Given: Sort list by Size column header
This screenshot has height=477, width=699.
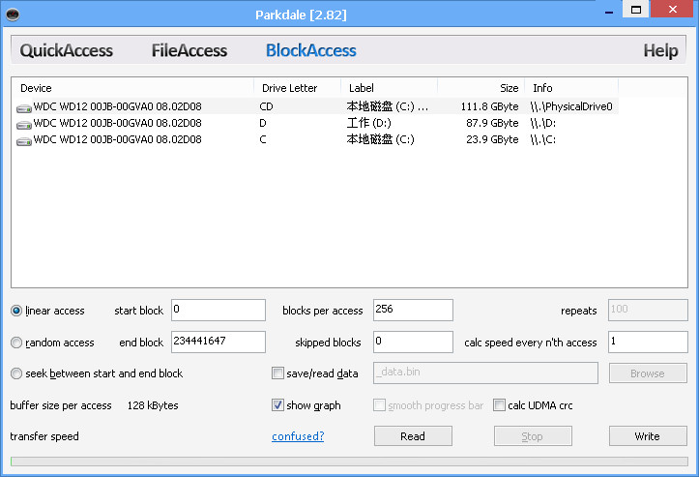Looking at the screenshot, I should [x=481, y=88].
